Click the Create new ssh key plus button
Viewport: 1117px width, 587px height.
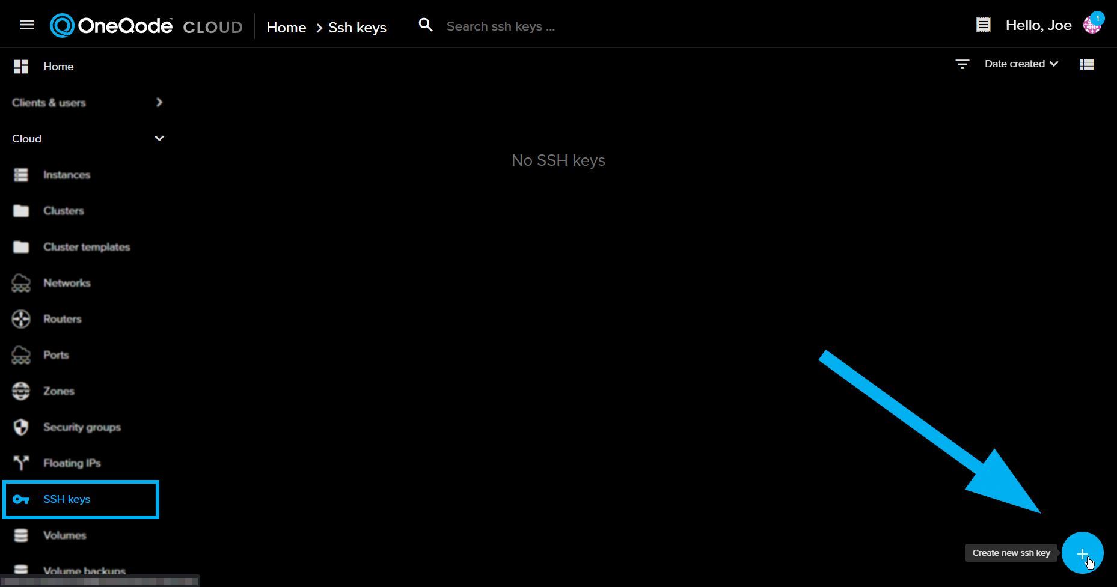pyautogui.click(x=1082, y=553)
